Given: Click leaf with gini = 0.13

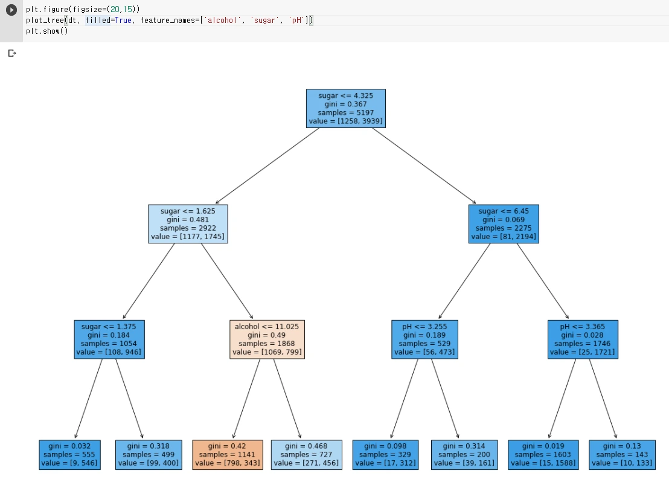Looking at the screenshot, I should point(622,455).
